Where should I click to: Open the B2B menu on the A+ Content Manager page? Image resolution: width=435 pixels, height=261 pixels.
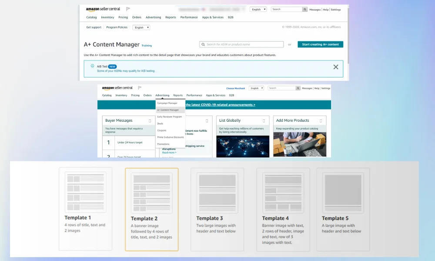(231, 17)
